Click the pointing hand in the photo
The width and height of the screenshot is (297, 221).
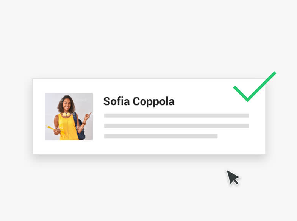[x=88, y=116]
